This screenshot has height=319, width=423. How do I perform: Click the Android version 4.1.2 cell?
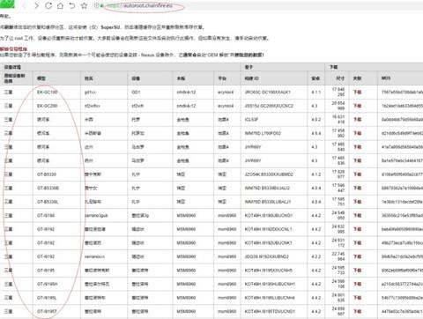(316, 174)
